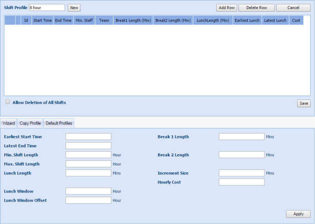The width and height of the screenshot is (315, 224).
Task: Select the Default Profiles tab
Action: pos(59,123)
